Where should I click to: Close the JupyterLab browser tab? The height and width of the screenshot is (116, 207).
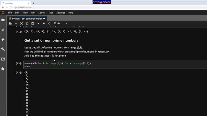tap(29, 3)
